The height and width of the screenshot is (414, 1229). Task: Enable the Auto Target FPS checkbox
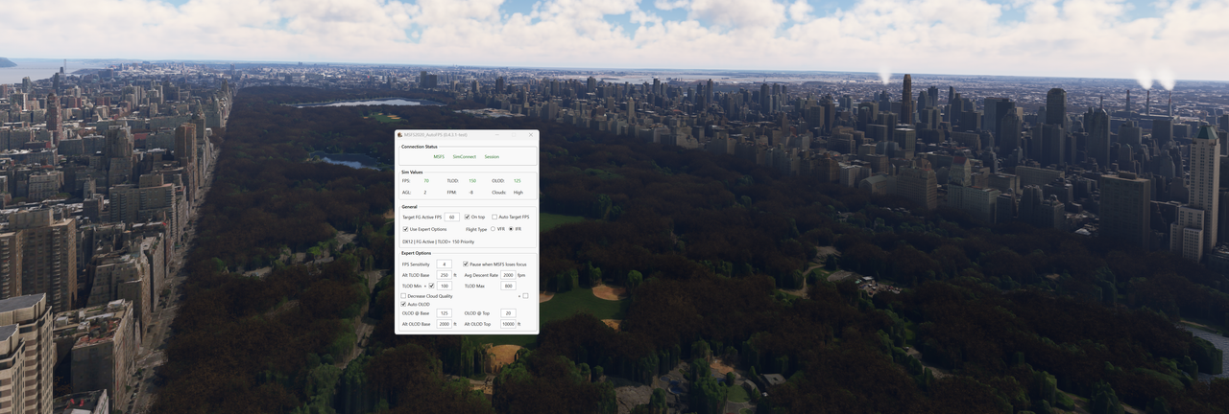pyautogui.click(x=494, y=217)
